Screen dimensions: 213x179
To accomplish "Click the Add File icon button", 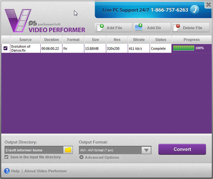I will (x=100, y=28).
